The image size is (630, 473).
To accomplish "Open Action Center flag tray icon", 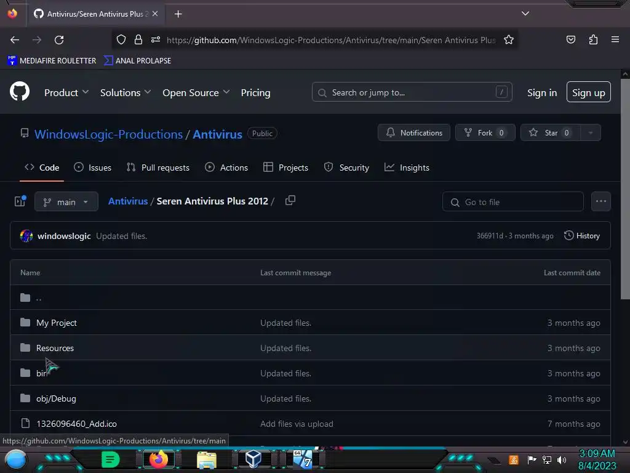I will [x=532, y=459].
